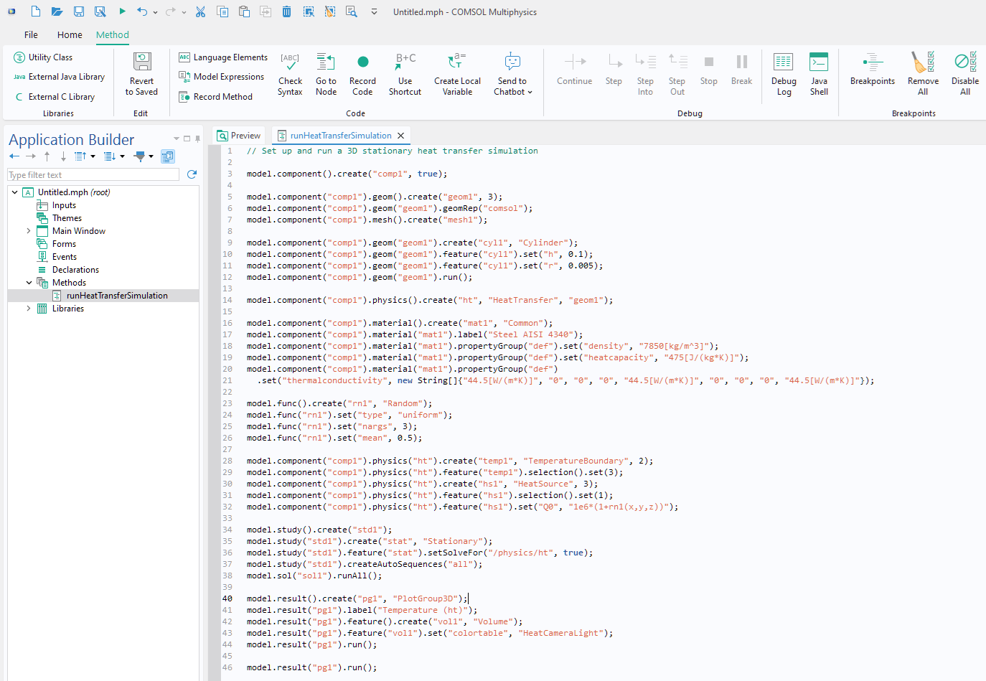Click the Expand list icon in Application Builder
This screenshot has height=681, width=986.
point(110,156)
